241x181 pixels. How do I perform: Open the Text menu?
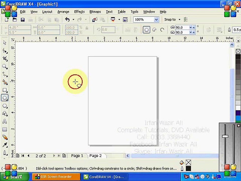coord(109,12)
